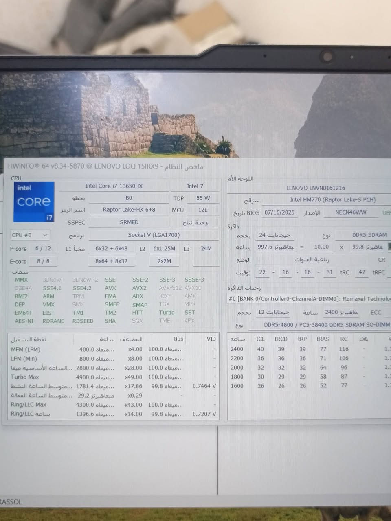Select the memory multiplier 10.00 field
The image size is (391, 521).
pos(321,247)
